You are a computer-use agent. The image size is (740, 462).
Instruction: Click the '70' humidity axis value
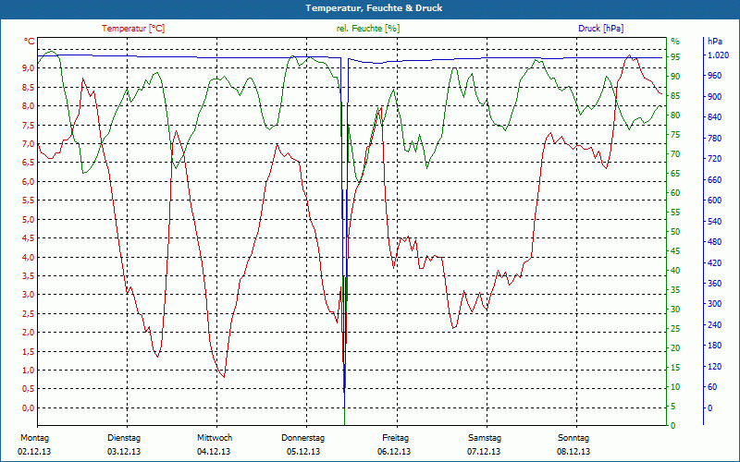pyautogui.click(x=675, y=154)
